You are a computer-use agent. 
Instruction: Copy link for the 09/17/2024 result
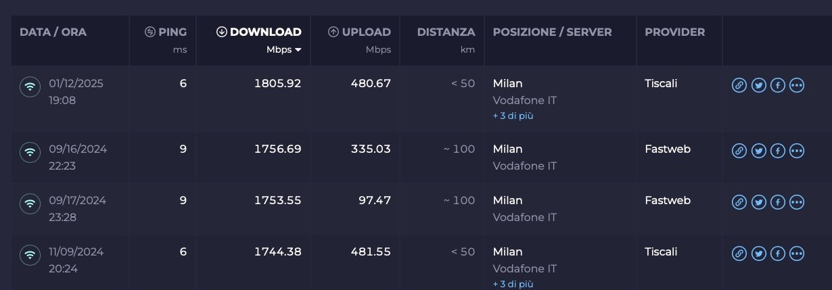click(739, 202)
